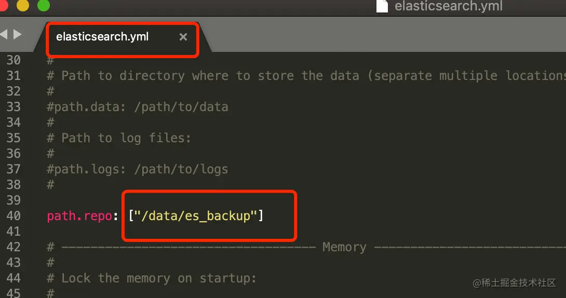Close the elasticsearch.yml tab
Viewport: 566px width, 298px height.
[x=183, y=37]
